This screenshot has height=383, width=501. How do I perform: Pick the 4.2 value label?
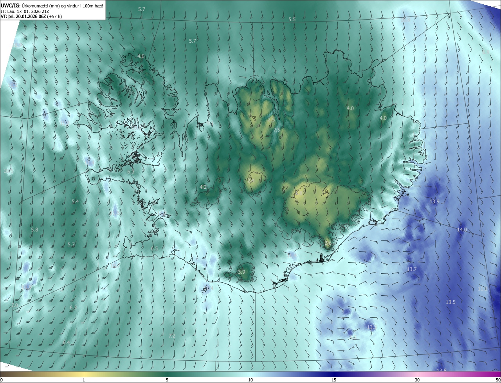click(203, 187)
